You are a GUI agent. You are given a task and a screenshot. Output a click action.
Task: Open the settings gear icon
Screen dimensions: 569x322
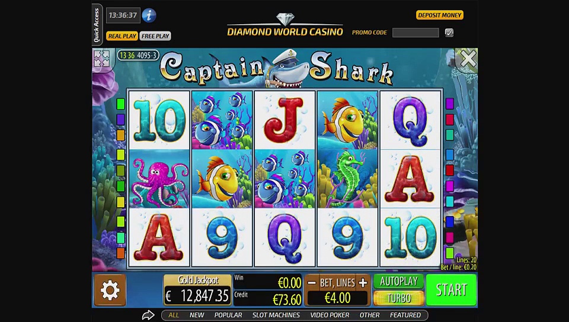pos(110,290)
